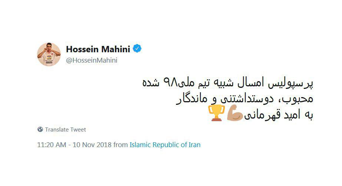Click the 11:20 AM time in the timestamp
This screenshot has width=342, height=186.
pyautogui.click(x=51, y=145)
